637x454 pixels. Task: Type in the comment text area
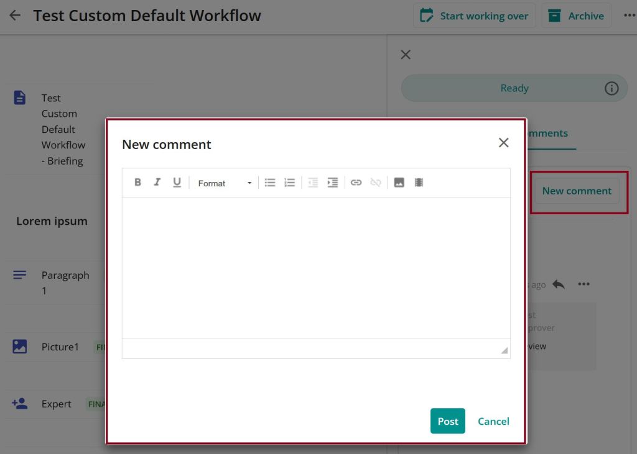316,267
